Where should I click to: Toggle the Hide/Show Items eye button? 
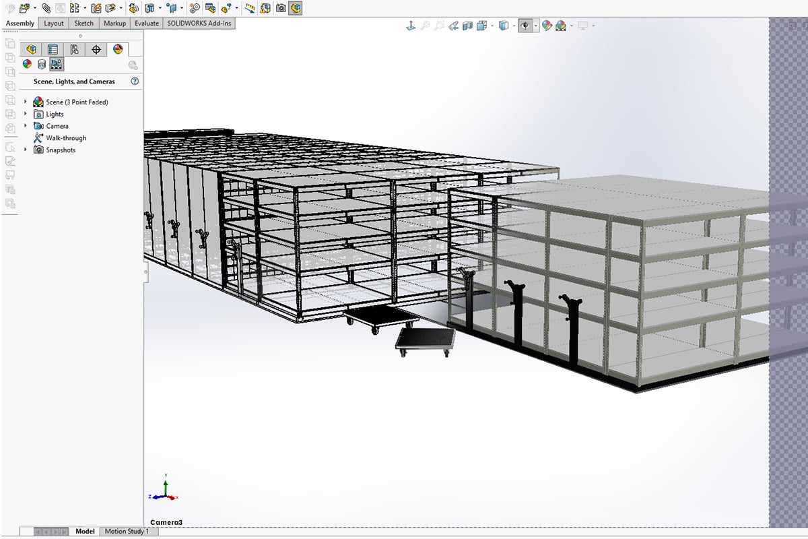(525, 26)
